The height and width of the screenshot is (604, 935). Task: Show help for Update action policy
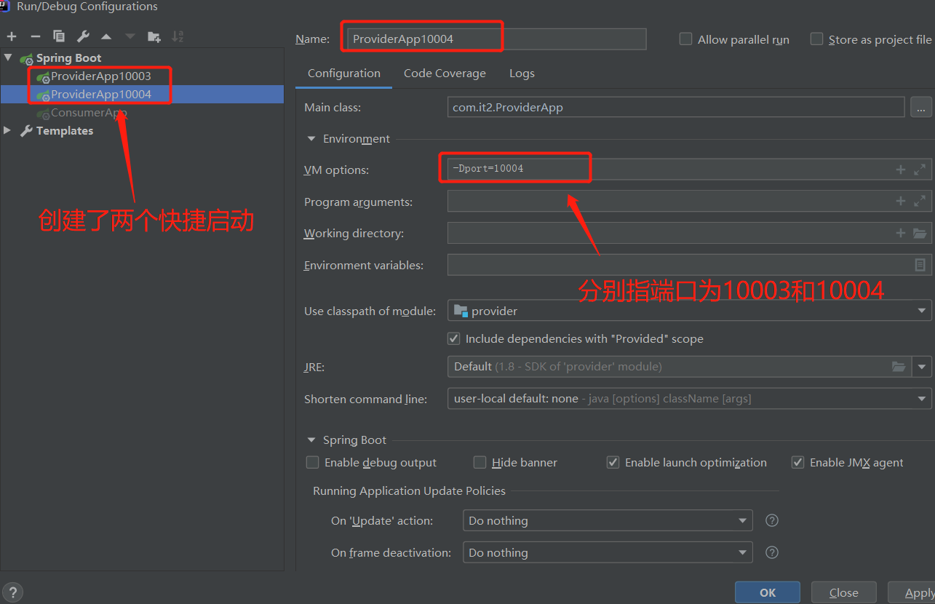pos(773,520)
